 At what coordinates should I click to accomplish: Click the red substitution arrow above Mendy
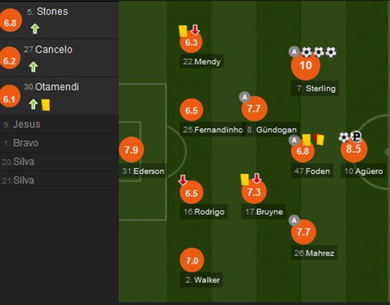(x=195, y=30)
